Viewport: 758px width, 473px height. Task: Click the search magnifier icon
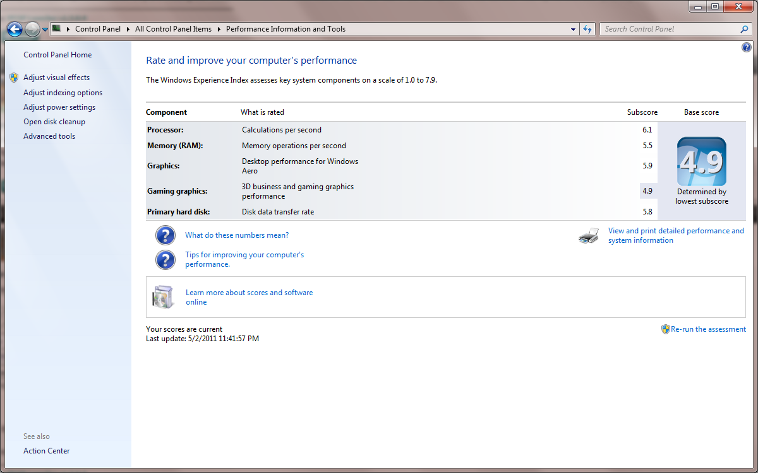pyautogui.click(x=744, y=29)
